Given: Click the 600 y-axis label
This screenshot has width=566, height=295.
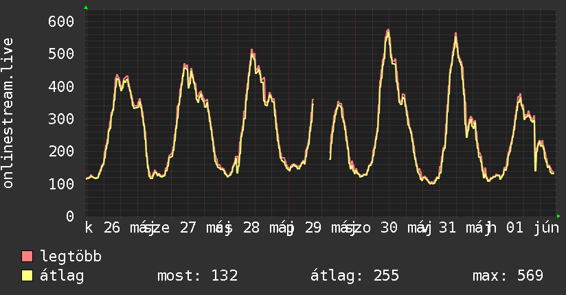Looking at the screenshot, I should tap(61, 21).
